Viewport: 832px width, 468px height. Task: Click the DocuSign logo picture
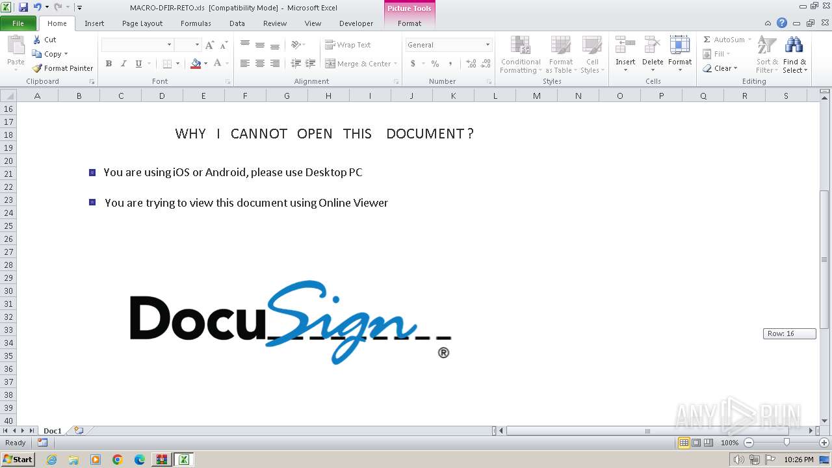[291, 322]
